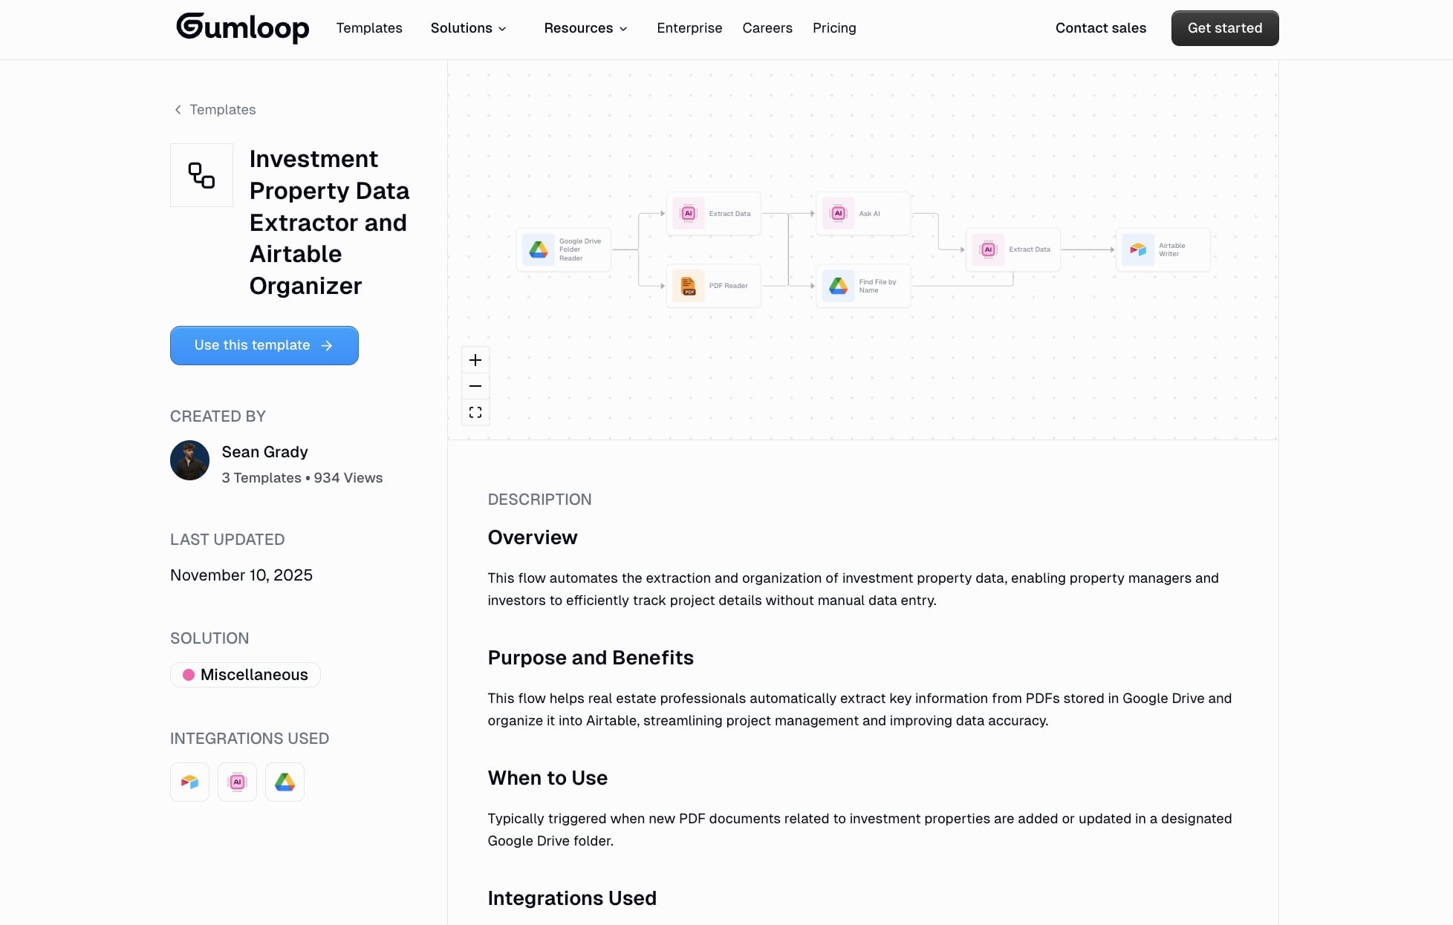Select the AI integration icon
This screenshot has width=1453, height=925.
coord(237,782)
